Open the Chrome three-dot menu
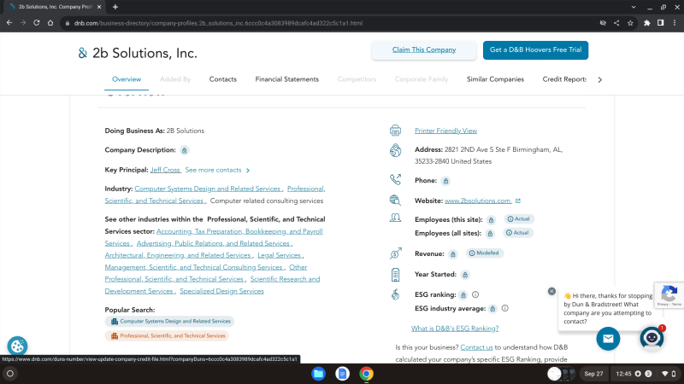This screenshot has height=384, width=684. [675, 23]
